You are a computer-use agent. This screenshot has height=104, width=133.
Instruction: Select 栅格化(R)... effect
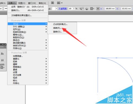click(x=27, y=35)
